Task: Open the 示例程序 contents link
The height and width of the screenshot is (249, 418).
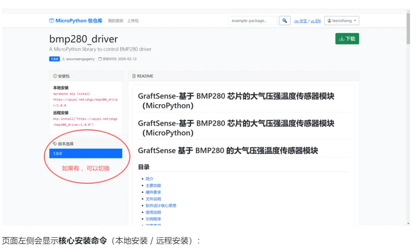Action: 153,219
